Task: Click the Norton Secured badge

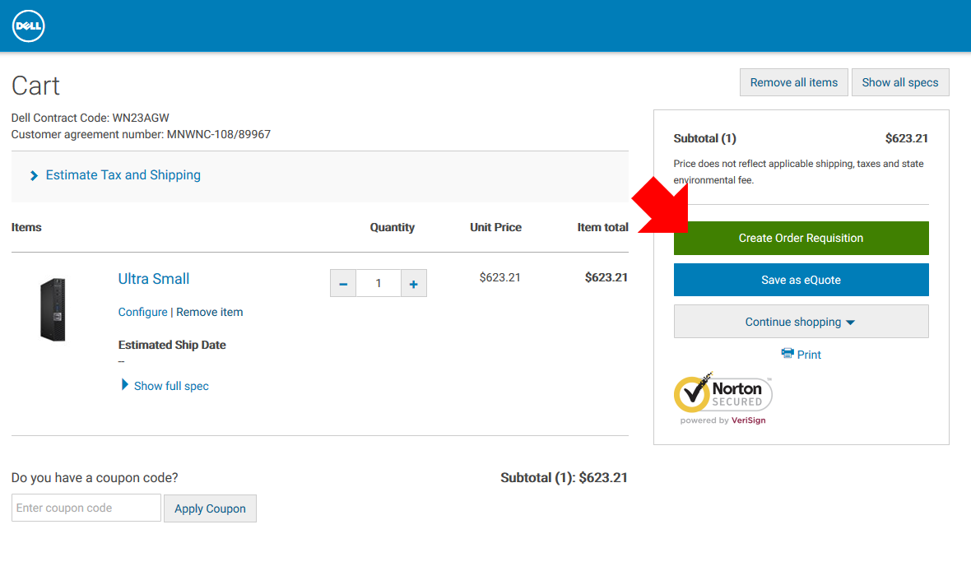Action: pyautogui.click(x=723, y=397)
